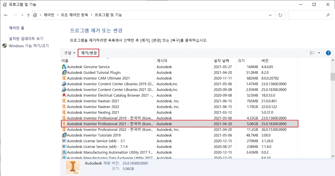The height and width of the screenshot is (176, 335).
Task: Click the Electrical Catalog Browser 2021 icon
Action: click(64, 95)
